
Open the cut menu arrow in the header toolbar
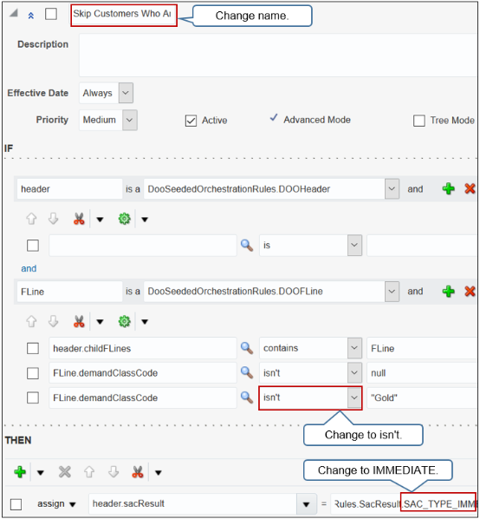point(100,220)
